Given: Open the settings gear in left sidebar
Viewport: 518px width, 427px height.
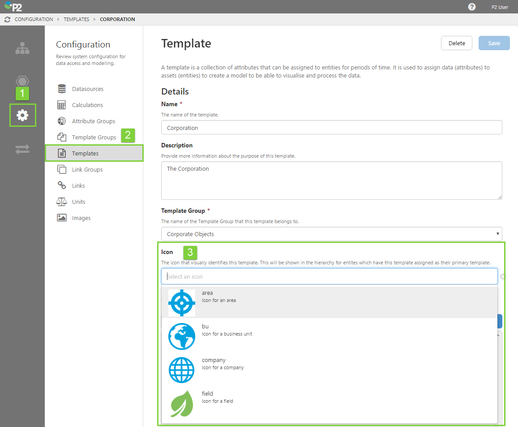Looking at the screenshot, I should (x=22, y=116).
